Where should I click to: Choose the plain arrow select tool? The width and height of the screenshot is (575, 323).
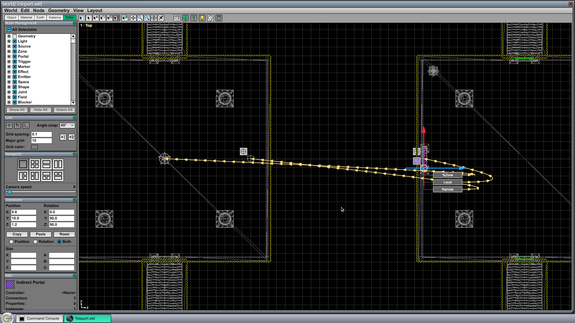[x=89, y=18]
